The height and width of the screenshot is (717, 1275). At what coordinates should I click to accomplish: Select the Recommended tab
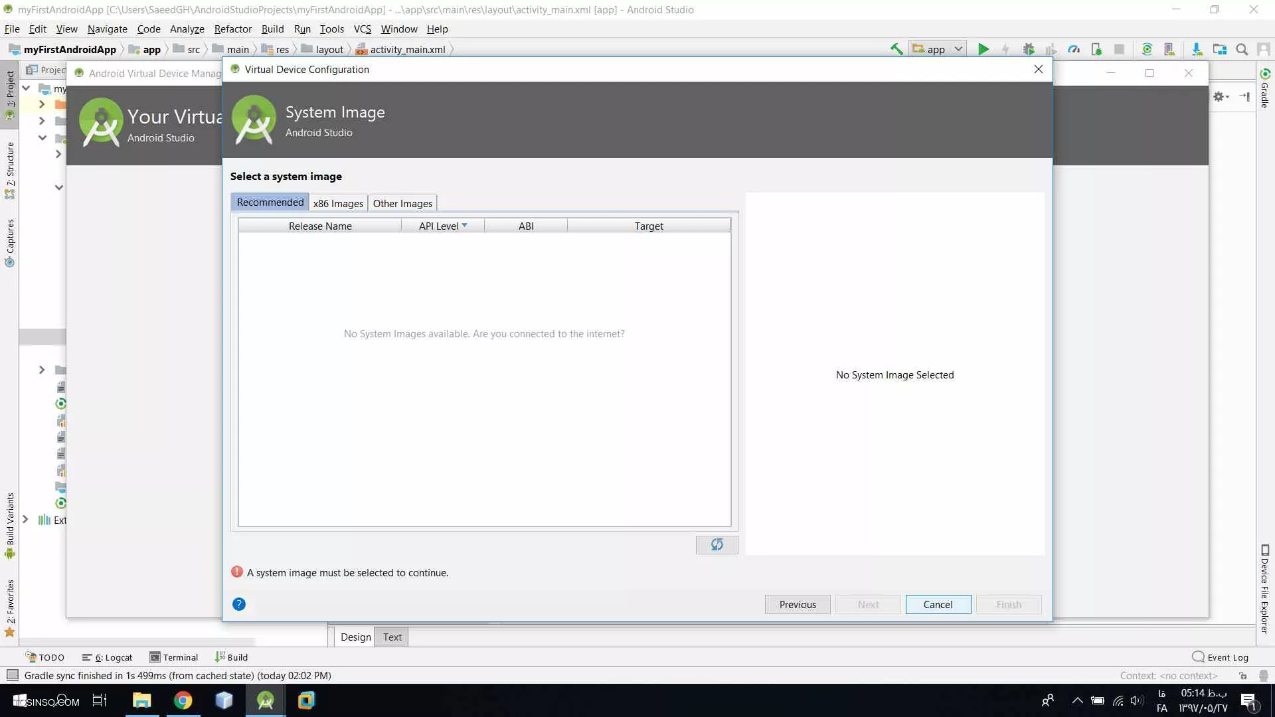(270, 202)
